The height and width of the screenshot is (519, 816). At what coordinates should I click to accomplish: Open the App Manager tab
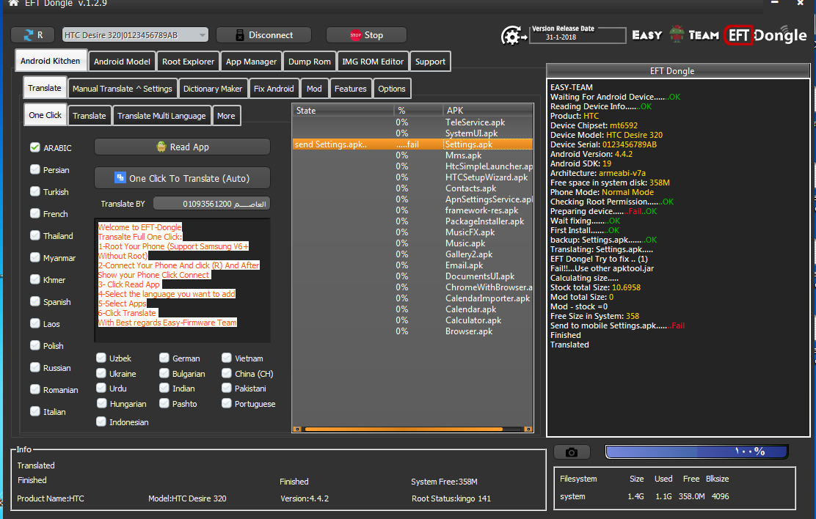click(252, 62)
